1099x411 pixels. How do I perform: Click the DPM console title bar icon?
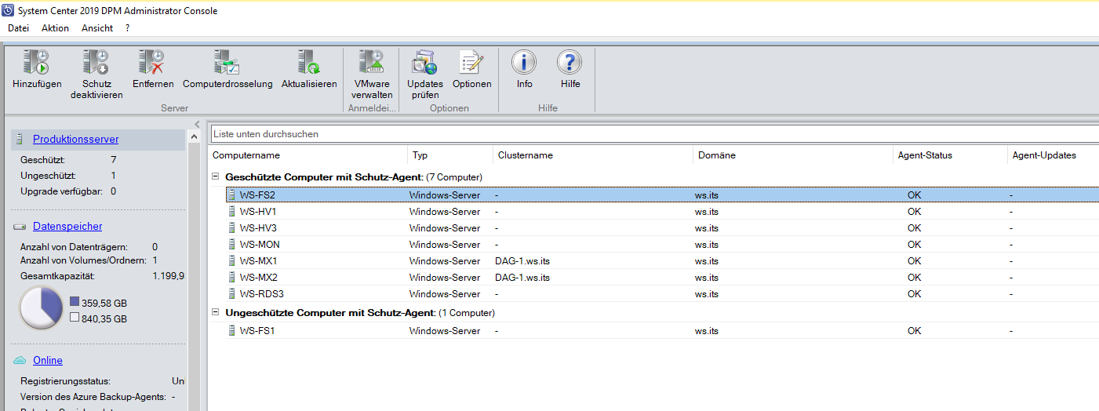8,11
